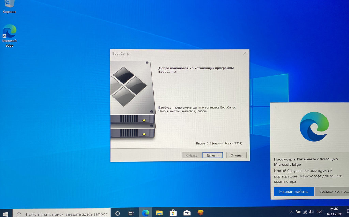Click the battery status tray icon
This screenshot has width=349, height=217.
pyautogui.click(x=298, y=212)
